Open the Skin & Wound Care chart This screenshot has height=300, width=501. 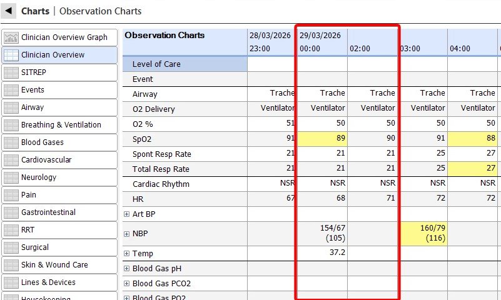[54, 265]
